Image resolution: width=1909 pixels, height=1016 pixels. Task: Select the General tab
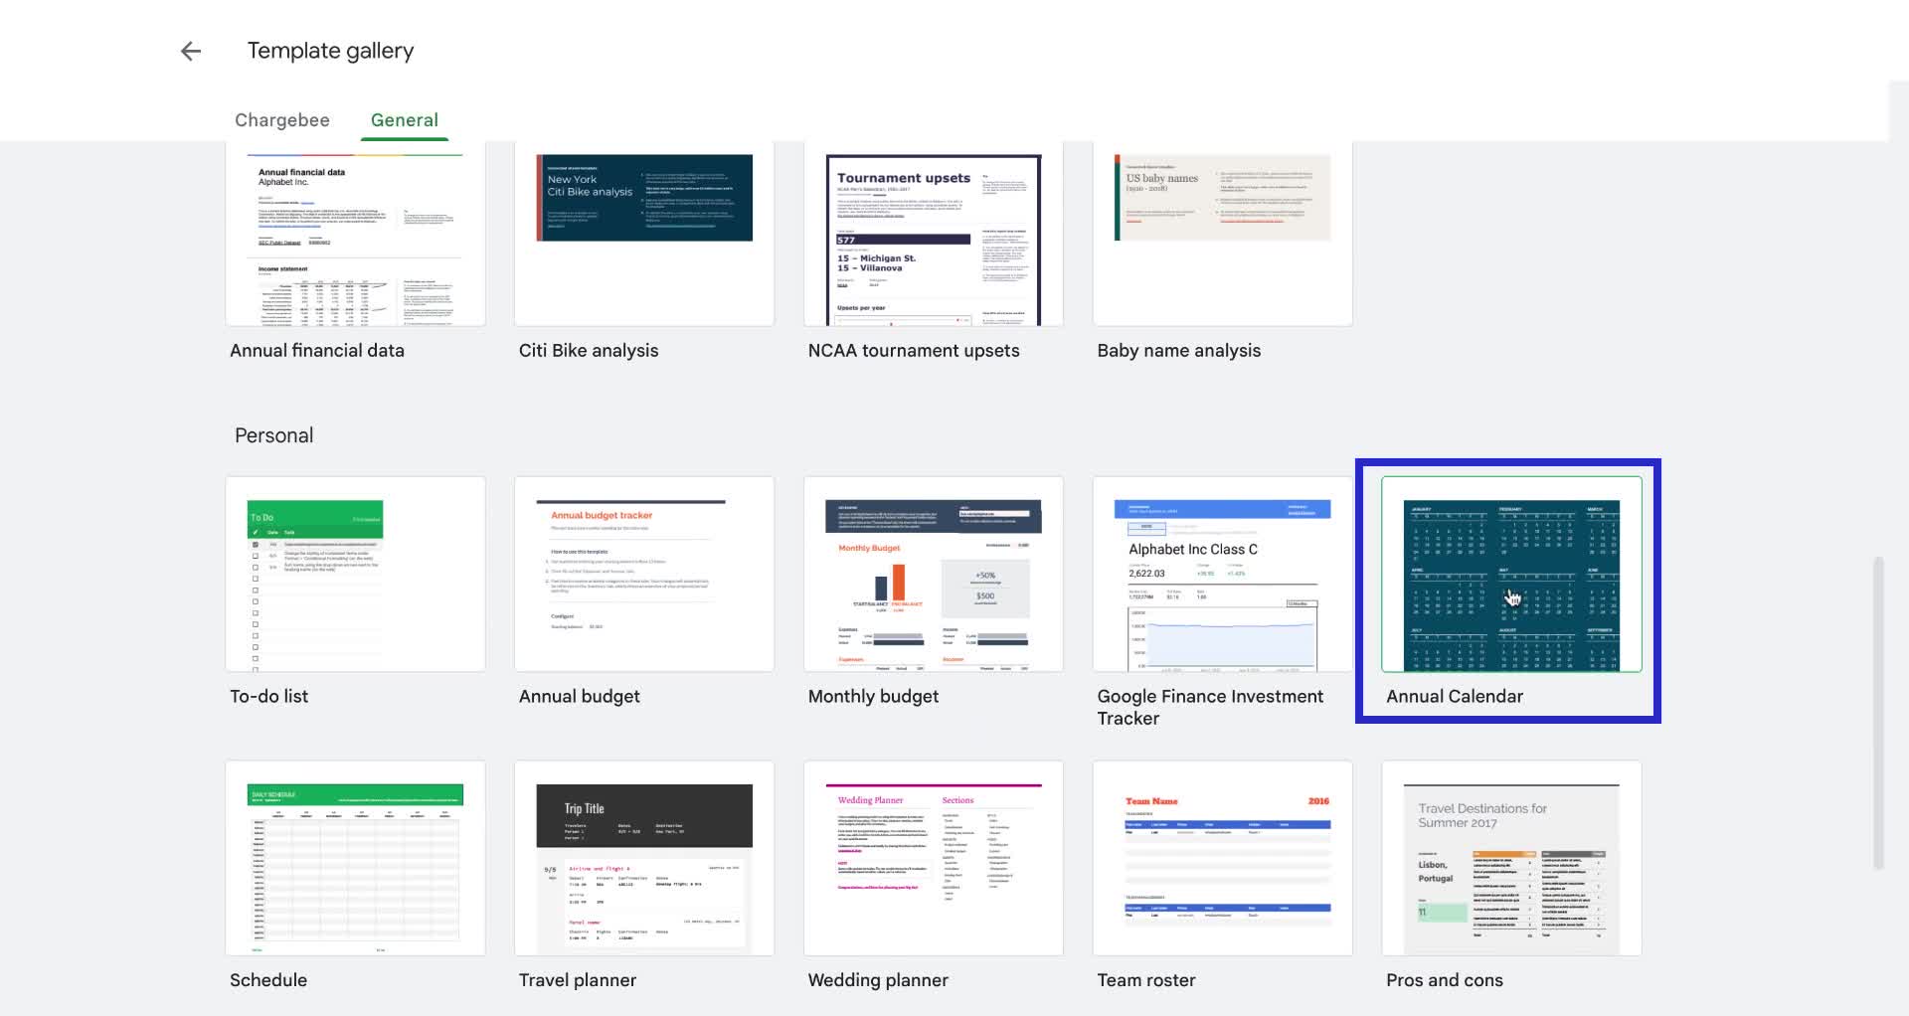405,119
